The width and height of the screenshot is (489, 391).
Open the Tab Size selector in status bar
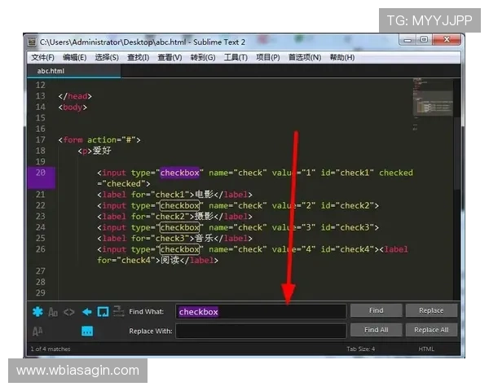(x=359, y=349)
